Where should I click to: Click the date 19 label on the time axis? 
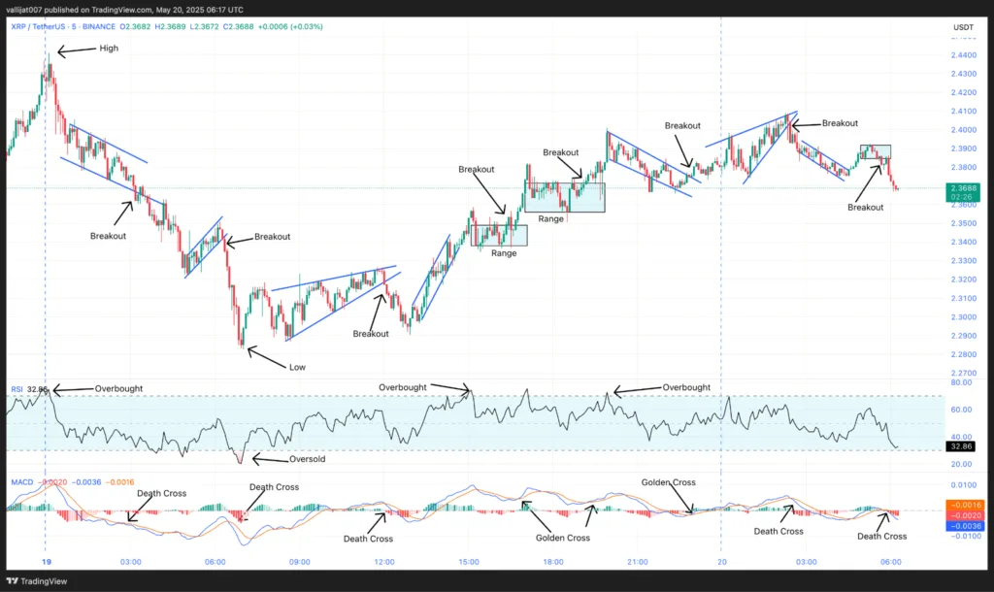pyautogui.click(x=47, y=562)
